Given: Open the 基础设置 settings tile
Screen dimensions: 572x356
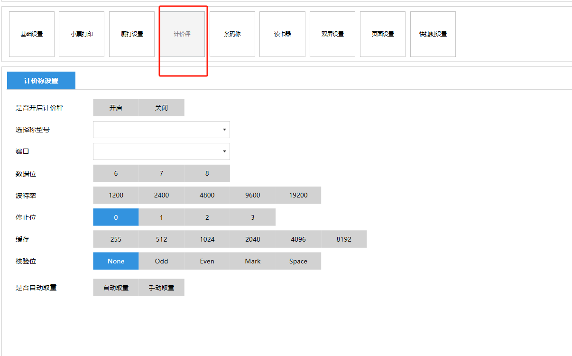Looking at the screenshot, I should [32, 34].
